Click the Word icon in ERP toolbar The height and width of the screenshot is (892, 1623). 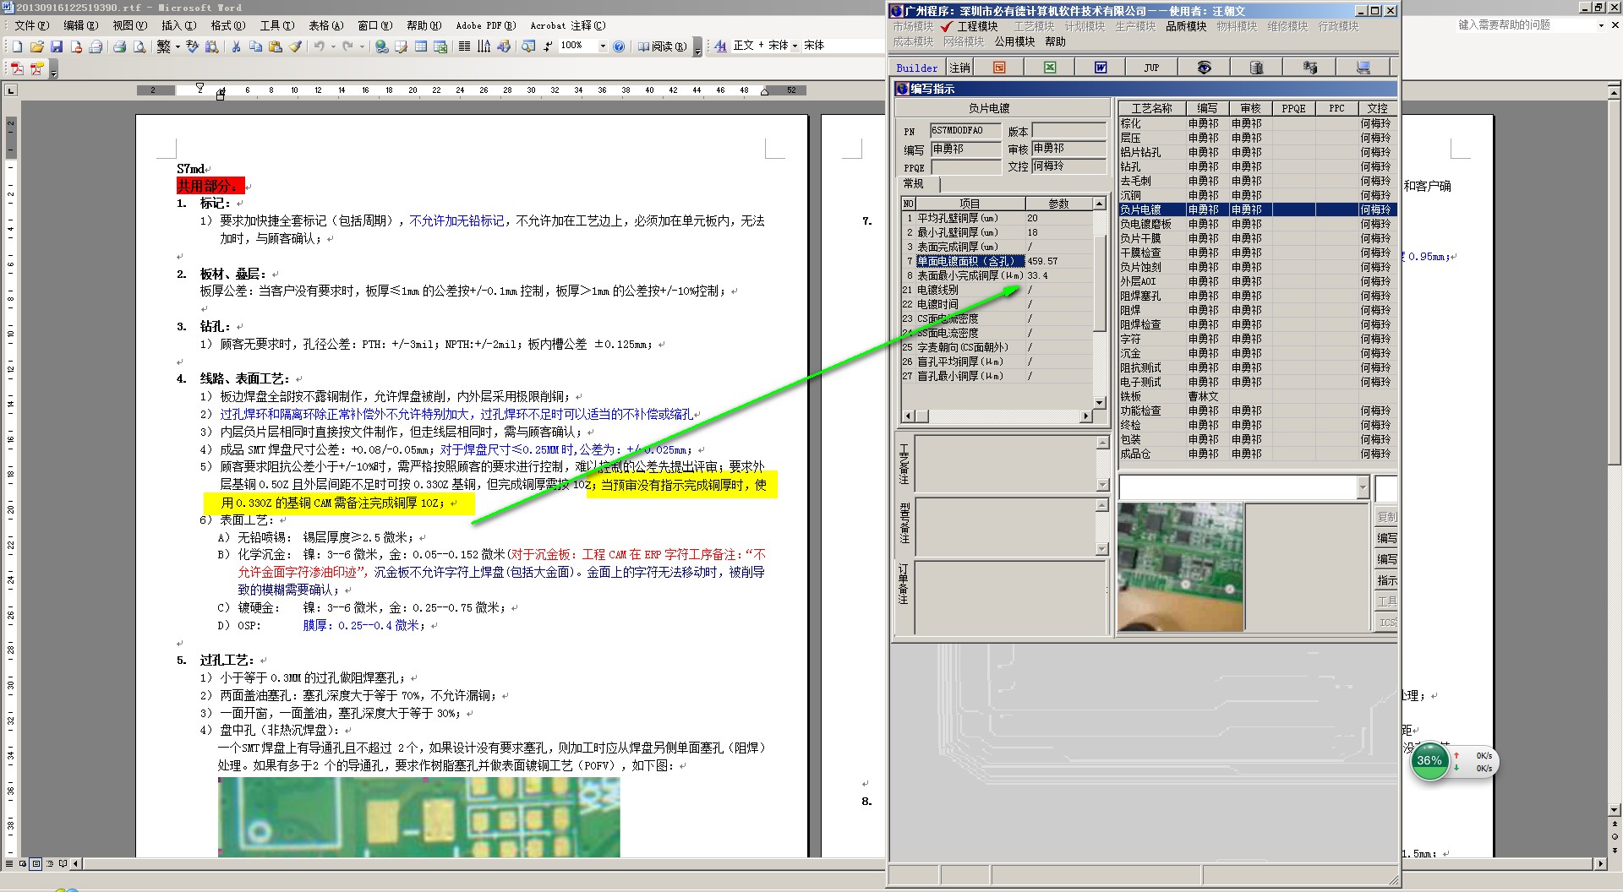[x=1101, y=68]
